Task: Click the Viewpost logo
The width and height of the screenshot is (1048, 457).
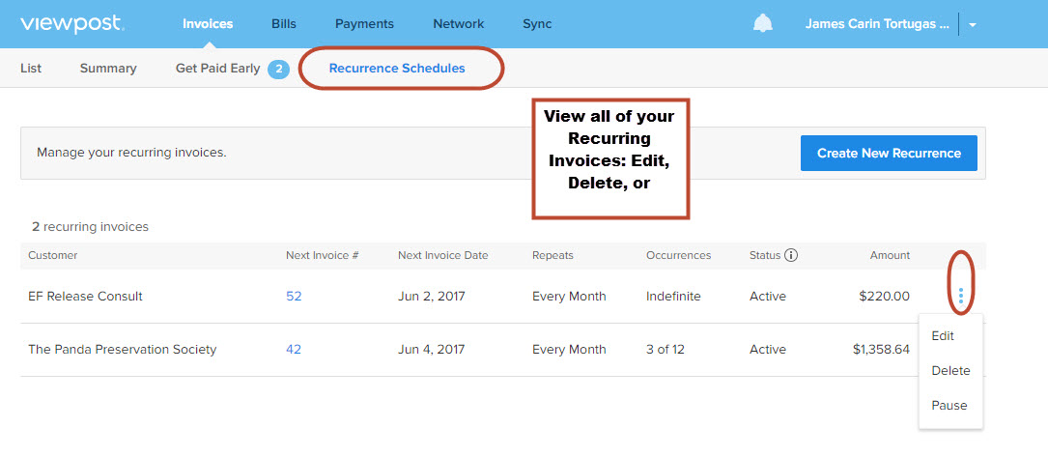Action: 72,24
